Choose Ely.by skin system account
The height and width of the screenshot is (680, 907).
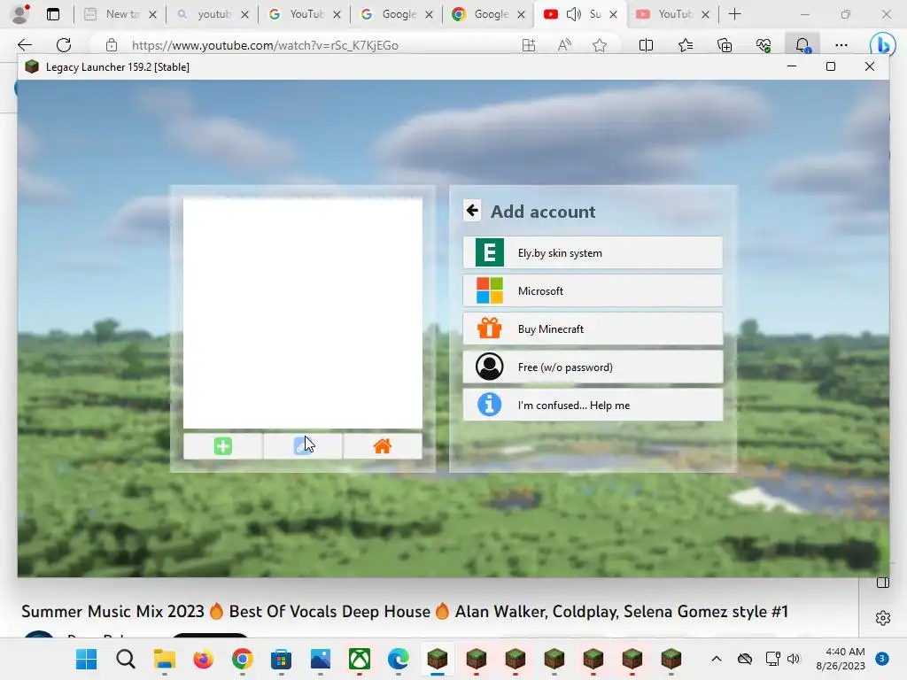point(593,252)
